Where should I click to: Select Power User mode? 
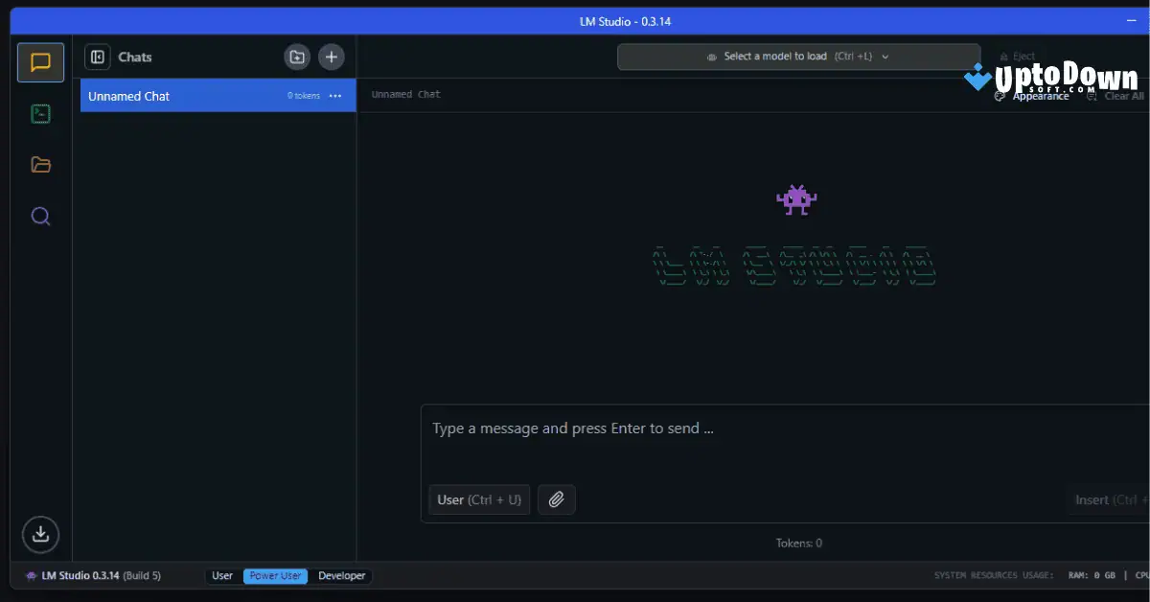(x=276, y=575)
